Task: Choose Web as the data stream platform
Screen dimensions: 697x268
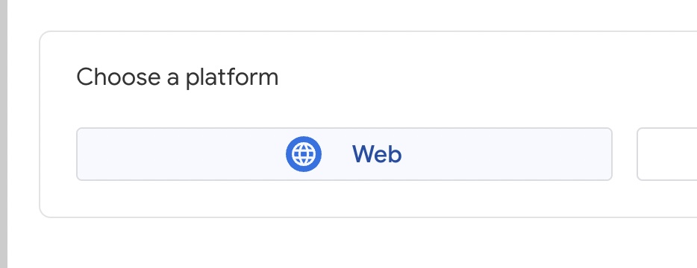Action: [x=344, y=154]
